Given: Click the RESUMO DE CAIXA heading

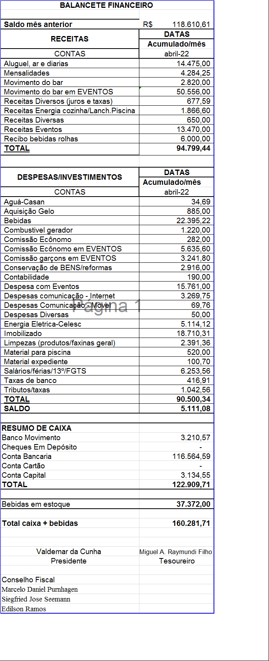Looking at the screenshot, I should [36, 428].
